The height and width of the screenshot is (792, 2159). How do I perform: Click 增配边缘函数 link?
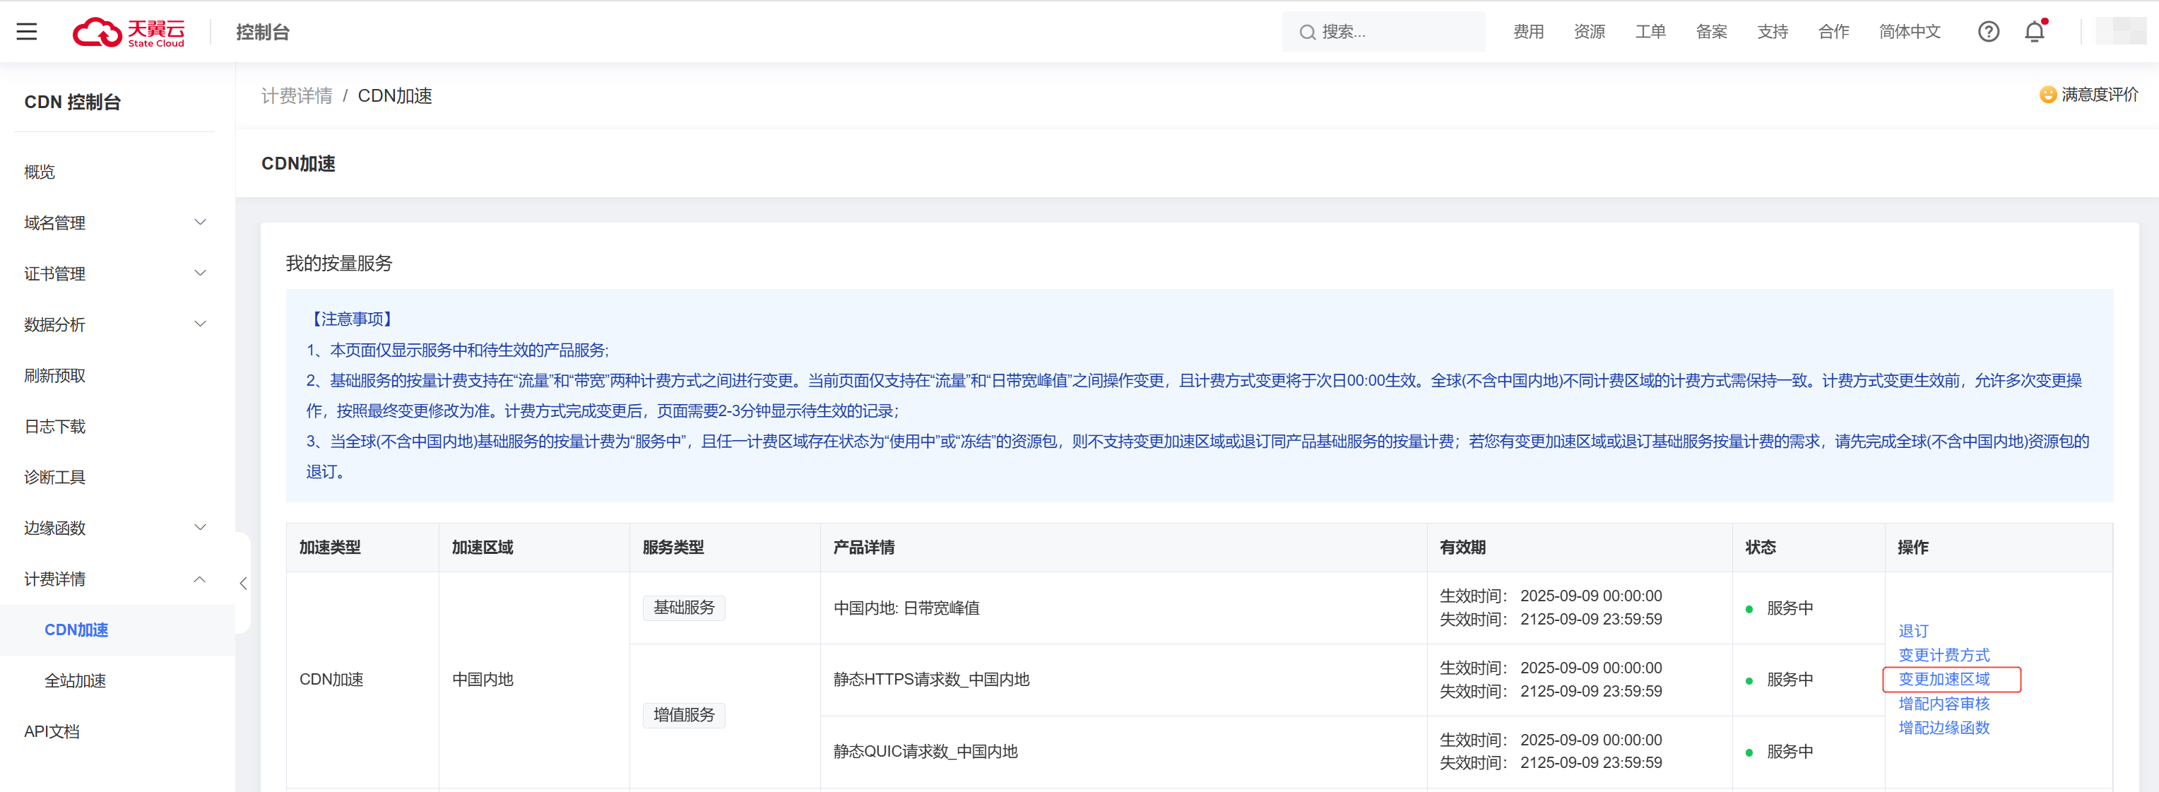click(1944, 728)
